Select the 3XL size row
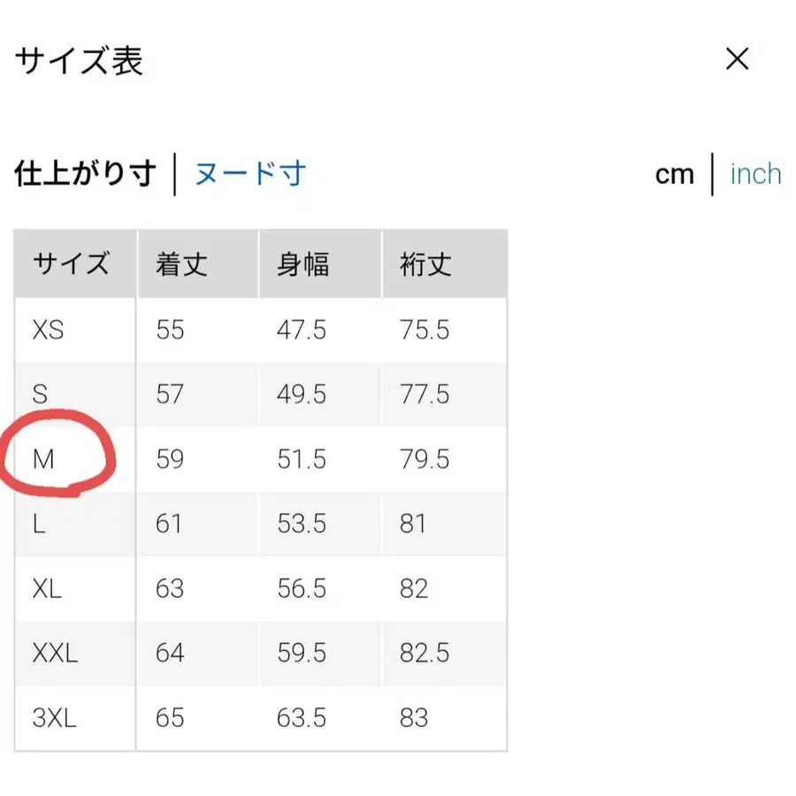 [x=53, y=718]
